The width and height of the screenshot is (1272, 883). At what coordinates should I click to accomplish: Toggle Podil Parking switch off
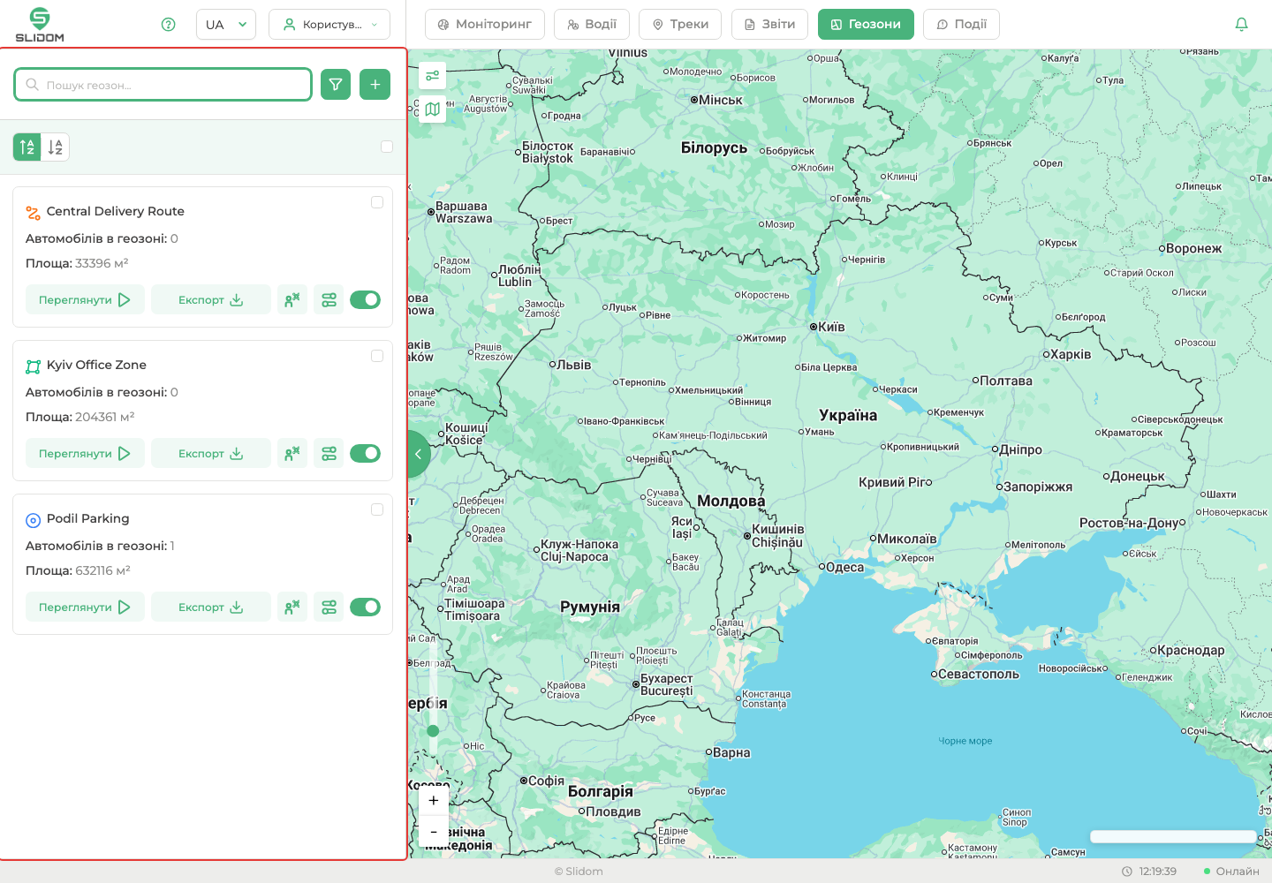tap(365, 608)
